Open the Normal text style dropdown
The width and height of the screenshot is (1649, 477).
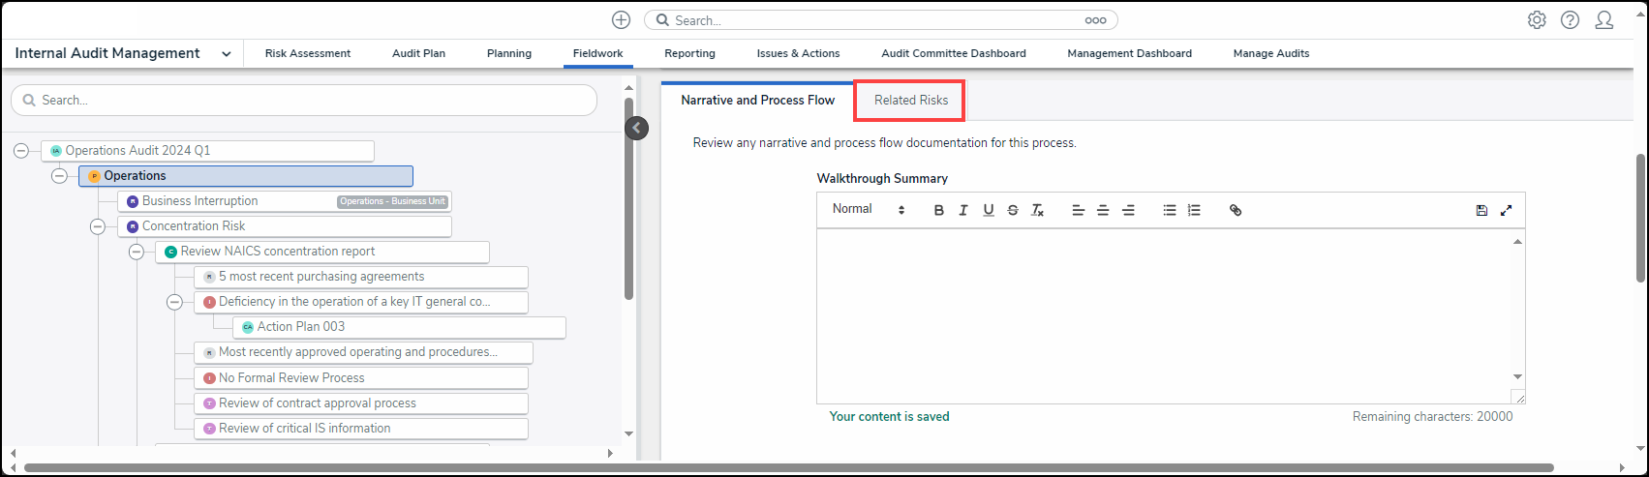(869, 209)
